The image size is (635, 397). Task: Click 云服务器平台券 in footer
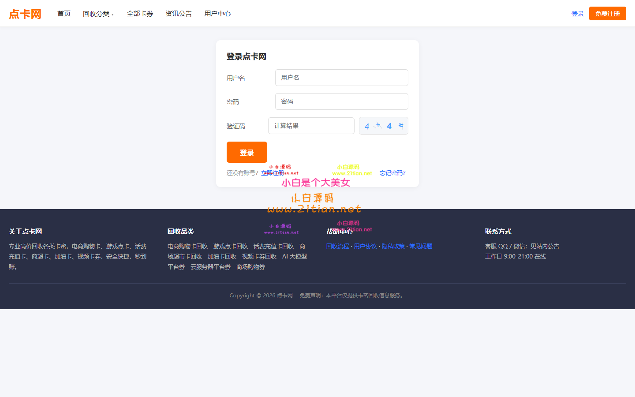pyautogui.click(x=210, y=267)
